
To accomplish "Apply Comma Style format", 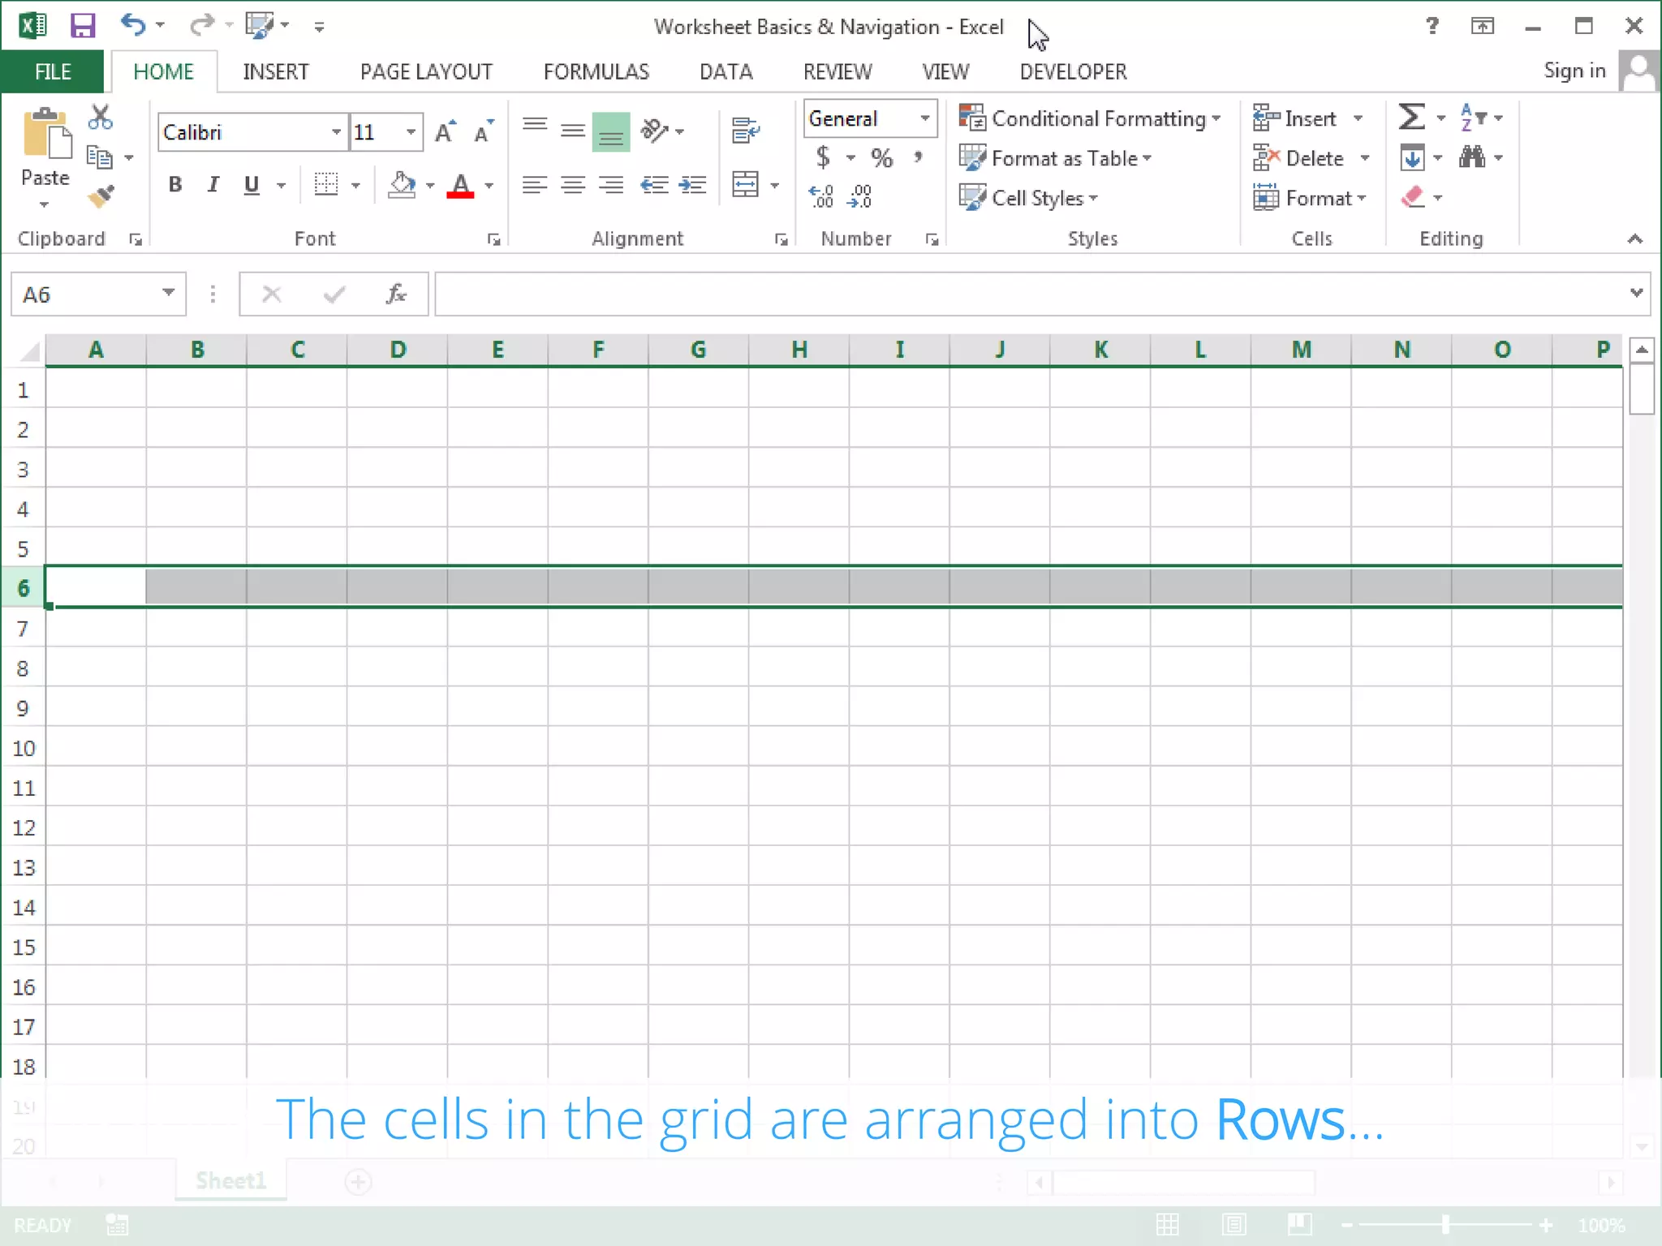I will coord(919,157).
